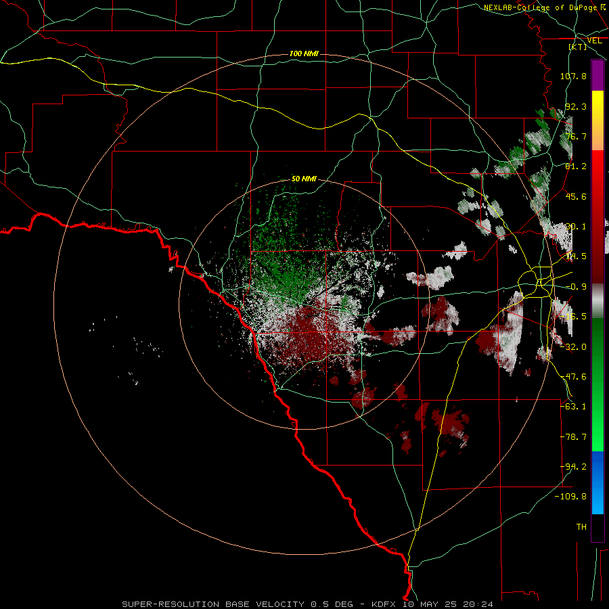The width and height of the screenshot is (609, 609).
Task: Click the VEL legend title
Action: point(594,41)
